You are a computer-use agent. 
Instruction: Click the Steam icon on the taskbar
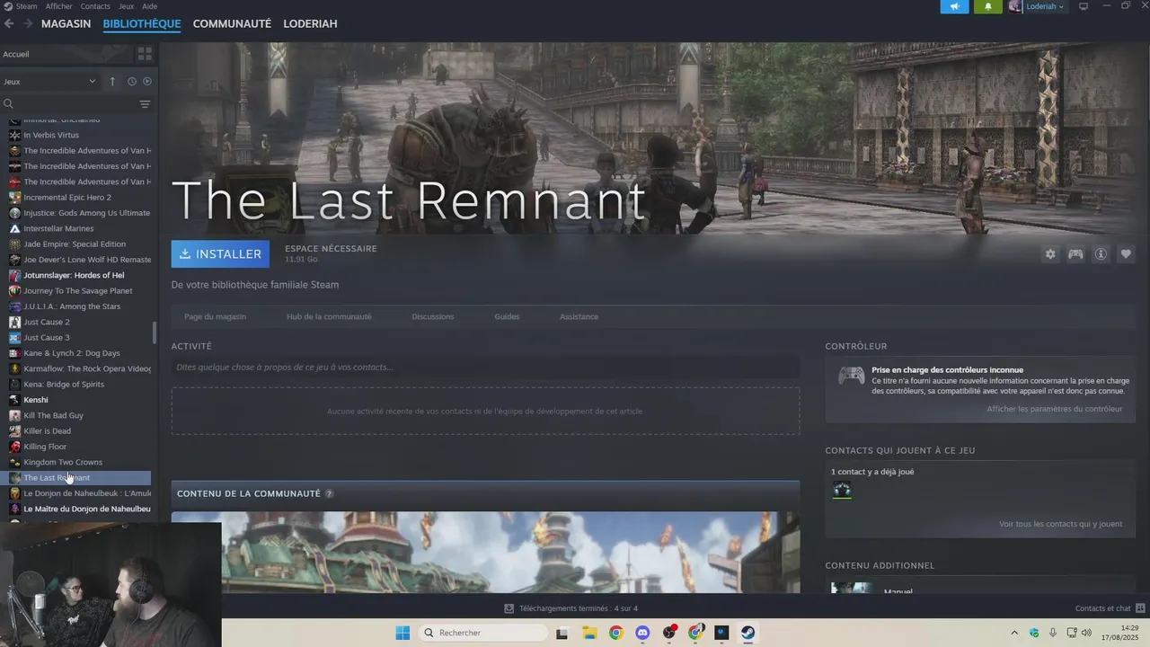[747, 633]
